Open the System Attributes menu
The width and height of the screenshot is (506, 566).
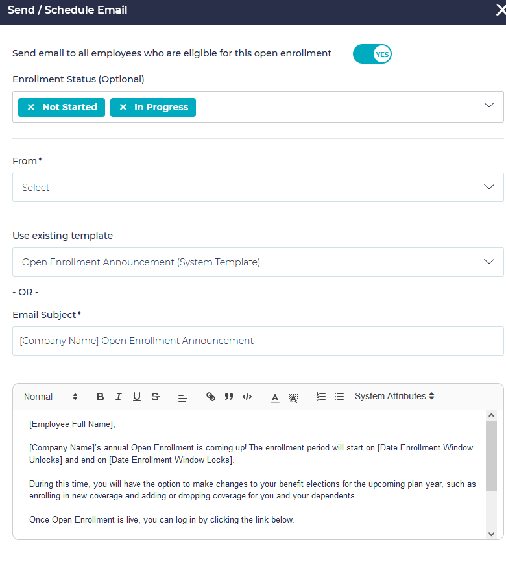394,396
